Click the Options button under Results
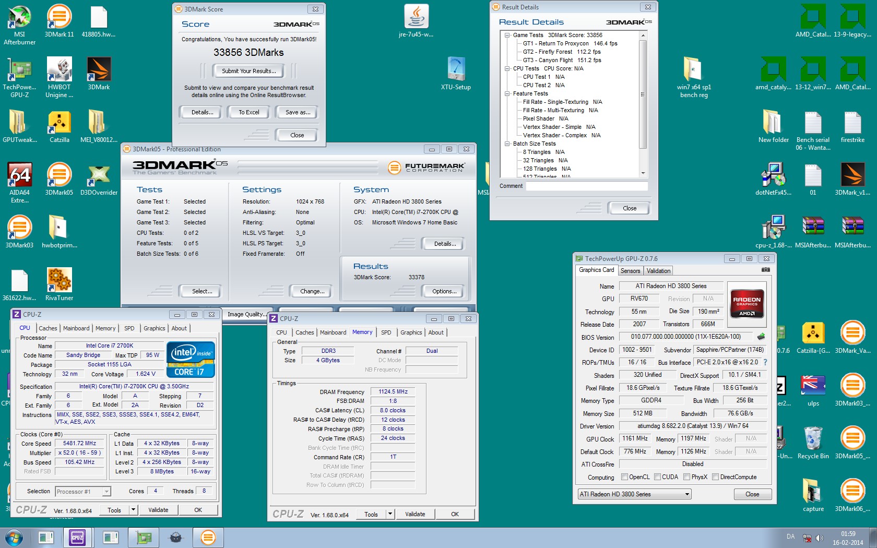Viewport: 877px width, 548px height. click(444, 291)
